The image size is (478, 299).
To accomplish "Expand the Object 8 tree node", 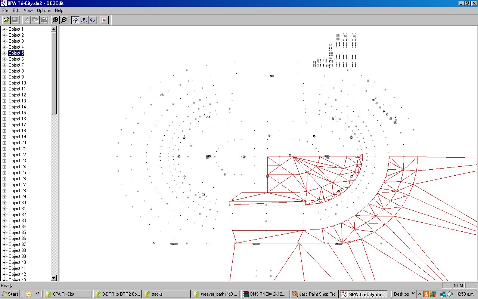I will point(4,71).
